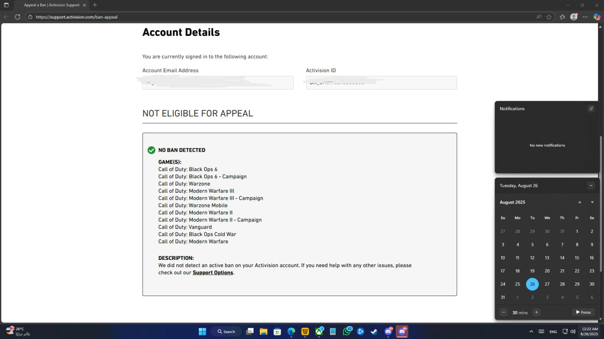Start a Focus session
Image resolution: width=604 pixels, height=339 pixels.
pyautogui.click(x=583, y=312)
